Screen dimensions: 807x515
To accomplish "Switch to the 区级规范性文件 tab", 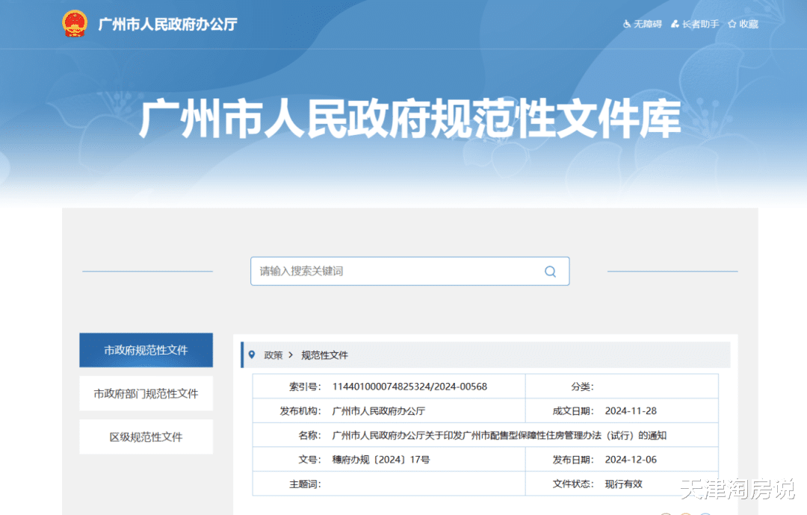I will click(146, 437).
